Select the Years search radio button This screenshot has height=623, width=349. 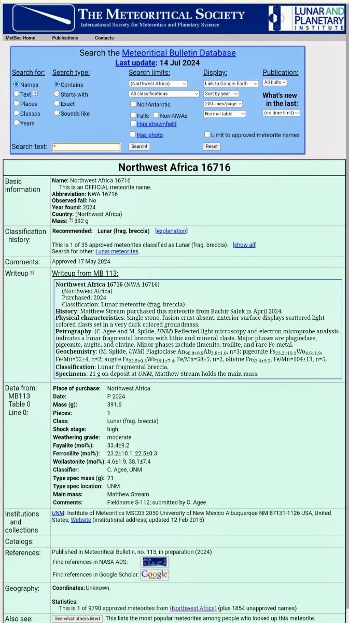16,123
